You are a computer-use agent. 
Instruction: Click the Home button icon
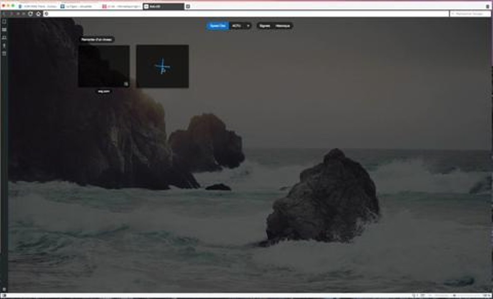(x=38, y=14)
